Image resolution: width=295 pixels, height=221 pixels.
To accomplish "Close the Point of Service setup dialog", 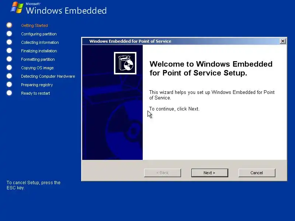I will [x=282, y=41].
